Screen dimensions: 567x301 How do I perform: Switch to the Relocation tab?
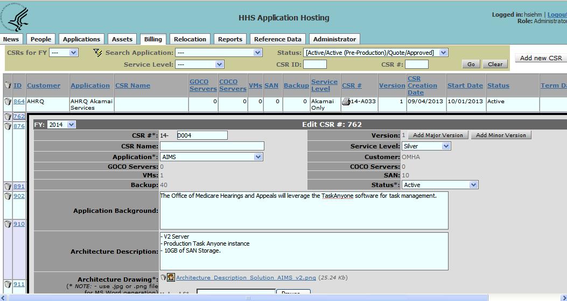pos(190,39)
